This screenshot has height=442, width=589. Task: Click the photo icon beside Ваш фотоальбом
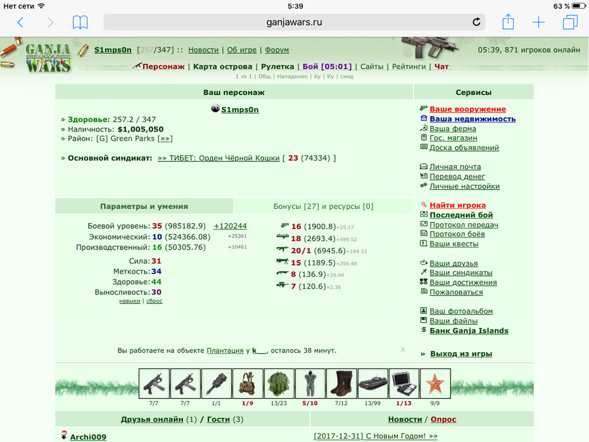[424, 310]
